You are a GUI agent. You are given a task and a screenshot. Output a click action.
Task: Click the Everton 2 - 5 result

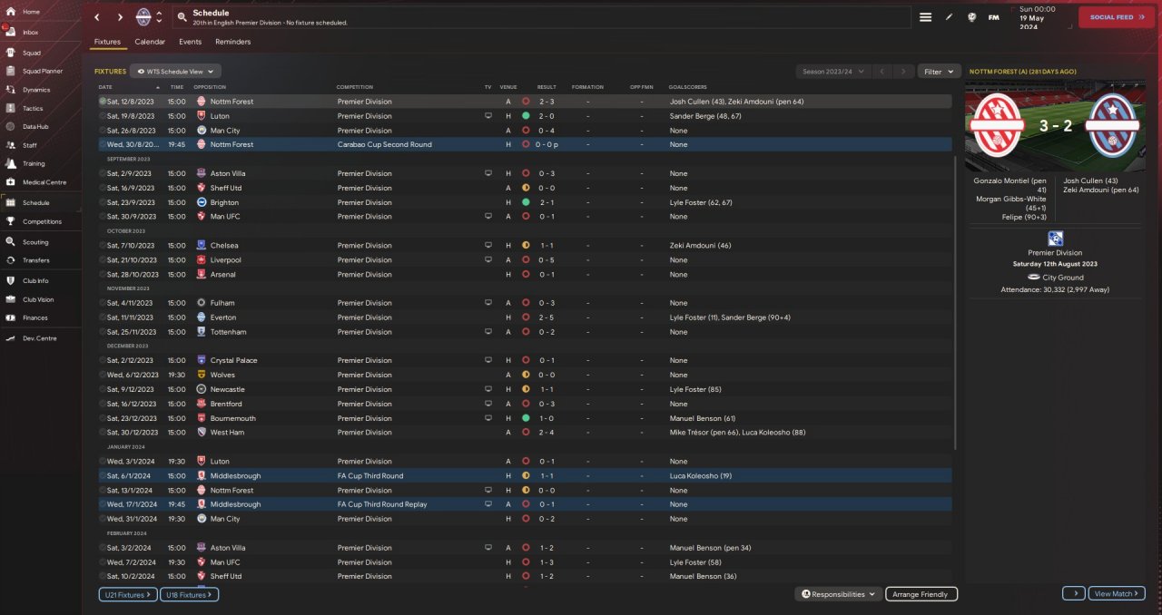[547, 317]
